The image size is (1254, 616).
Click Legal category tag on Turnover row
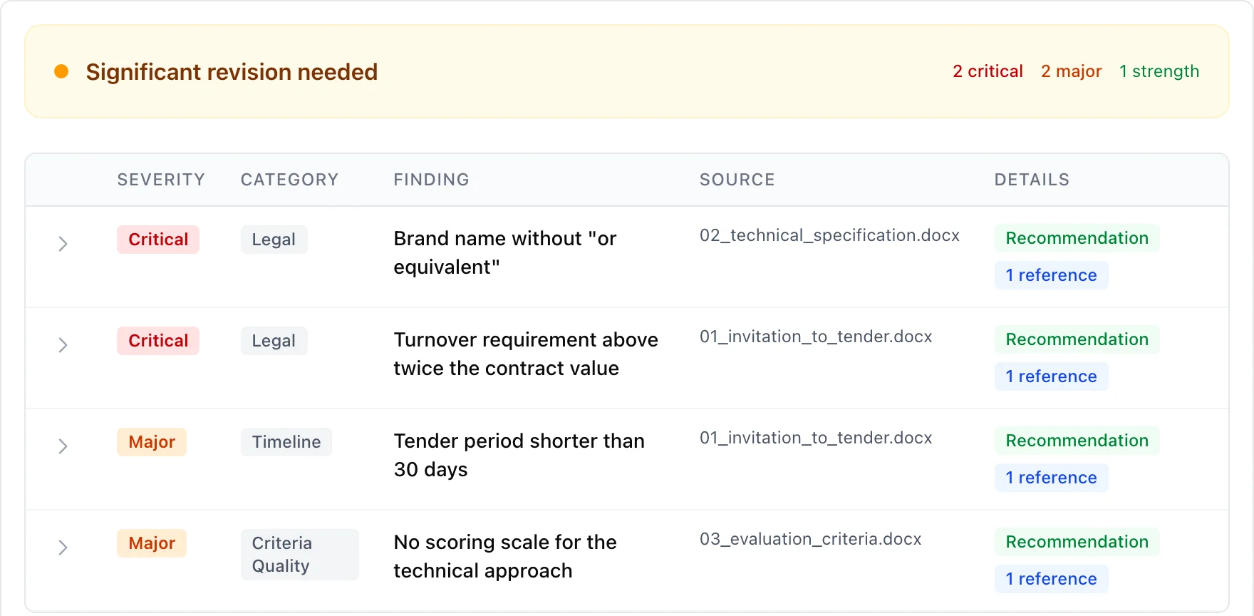click(274, 341)
